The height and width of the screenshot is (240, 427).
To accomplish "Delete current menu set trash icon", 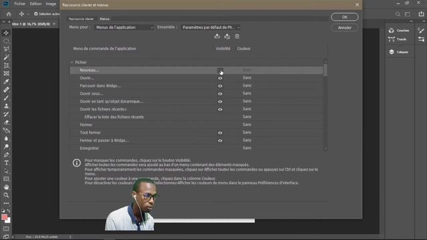I will tap(237, 36).
